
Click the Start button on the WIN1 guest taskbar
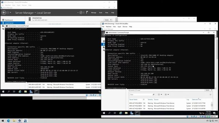[3, 92]
